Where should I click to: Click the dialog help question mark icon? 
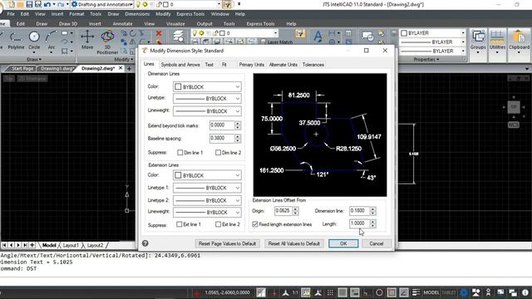coord(145,243)
